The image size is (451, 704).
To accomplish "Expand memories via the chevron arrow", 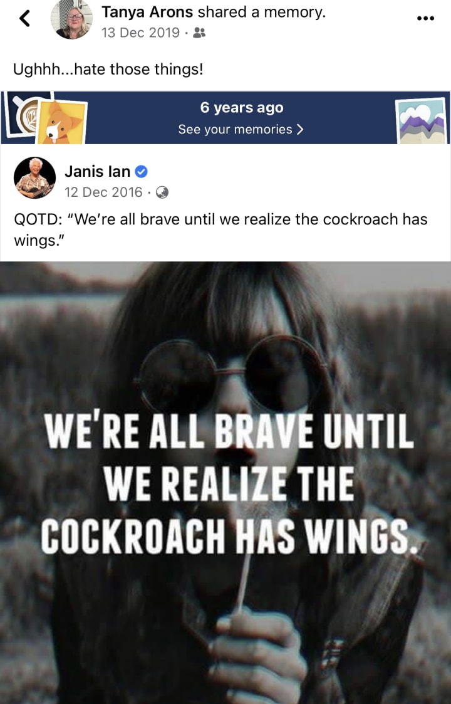I will (300, 129).
